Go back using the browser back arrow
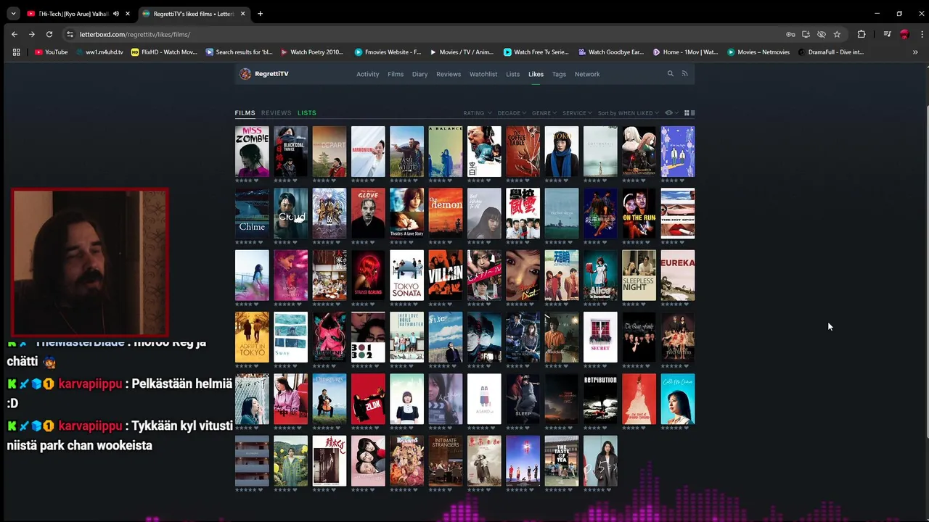929x522 pixels. (14, 34)
